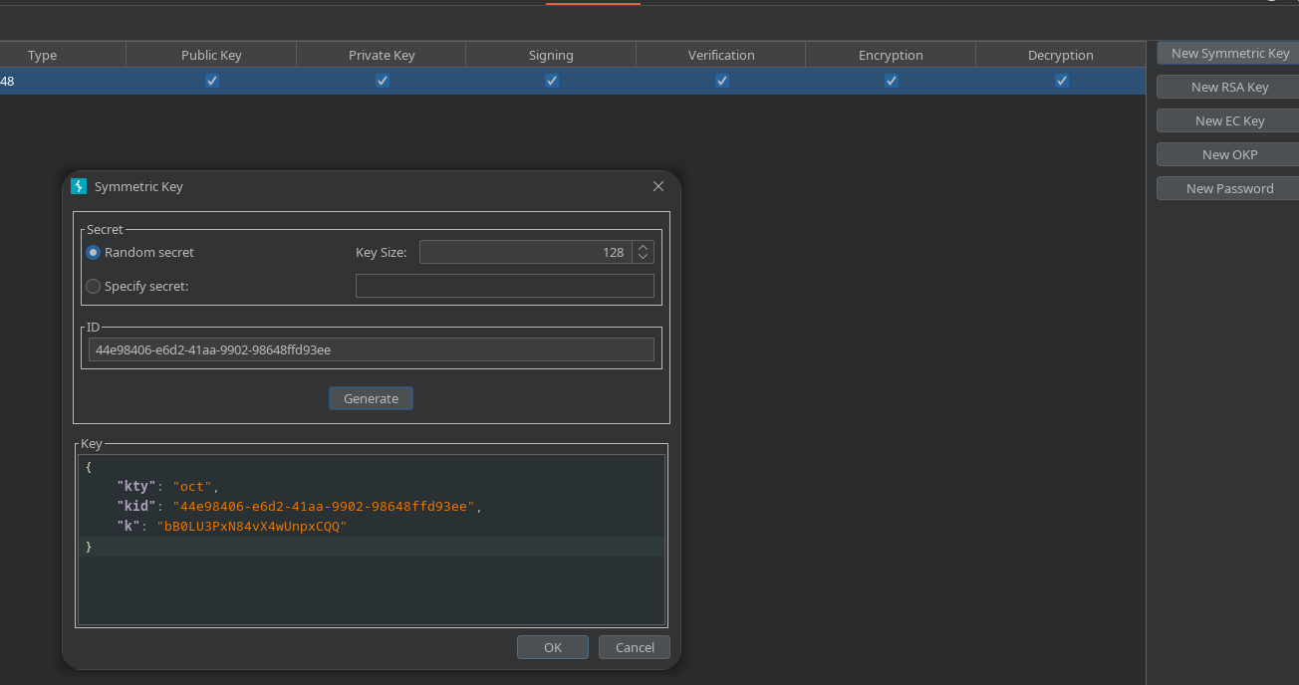The height and width of the screenshot is (685, 1299).
Task: Click the ID text field
Action: [x=371, y=349]
